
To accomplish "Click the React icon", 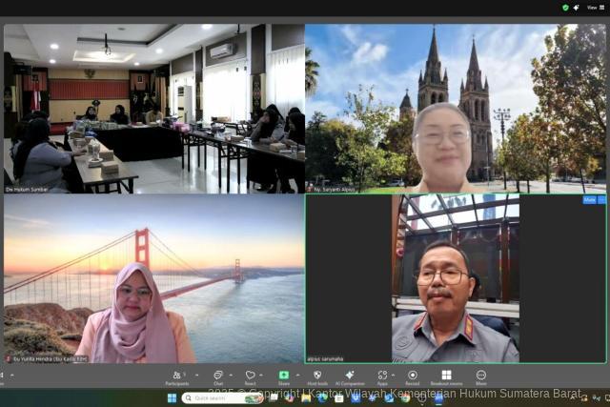I will (x=250, y=376).
